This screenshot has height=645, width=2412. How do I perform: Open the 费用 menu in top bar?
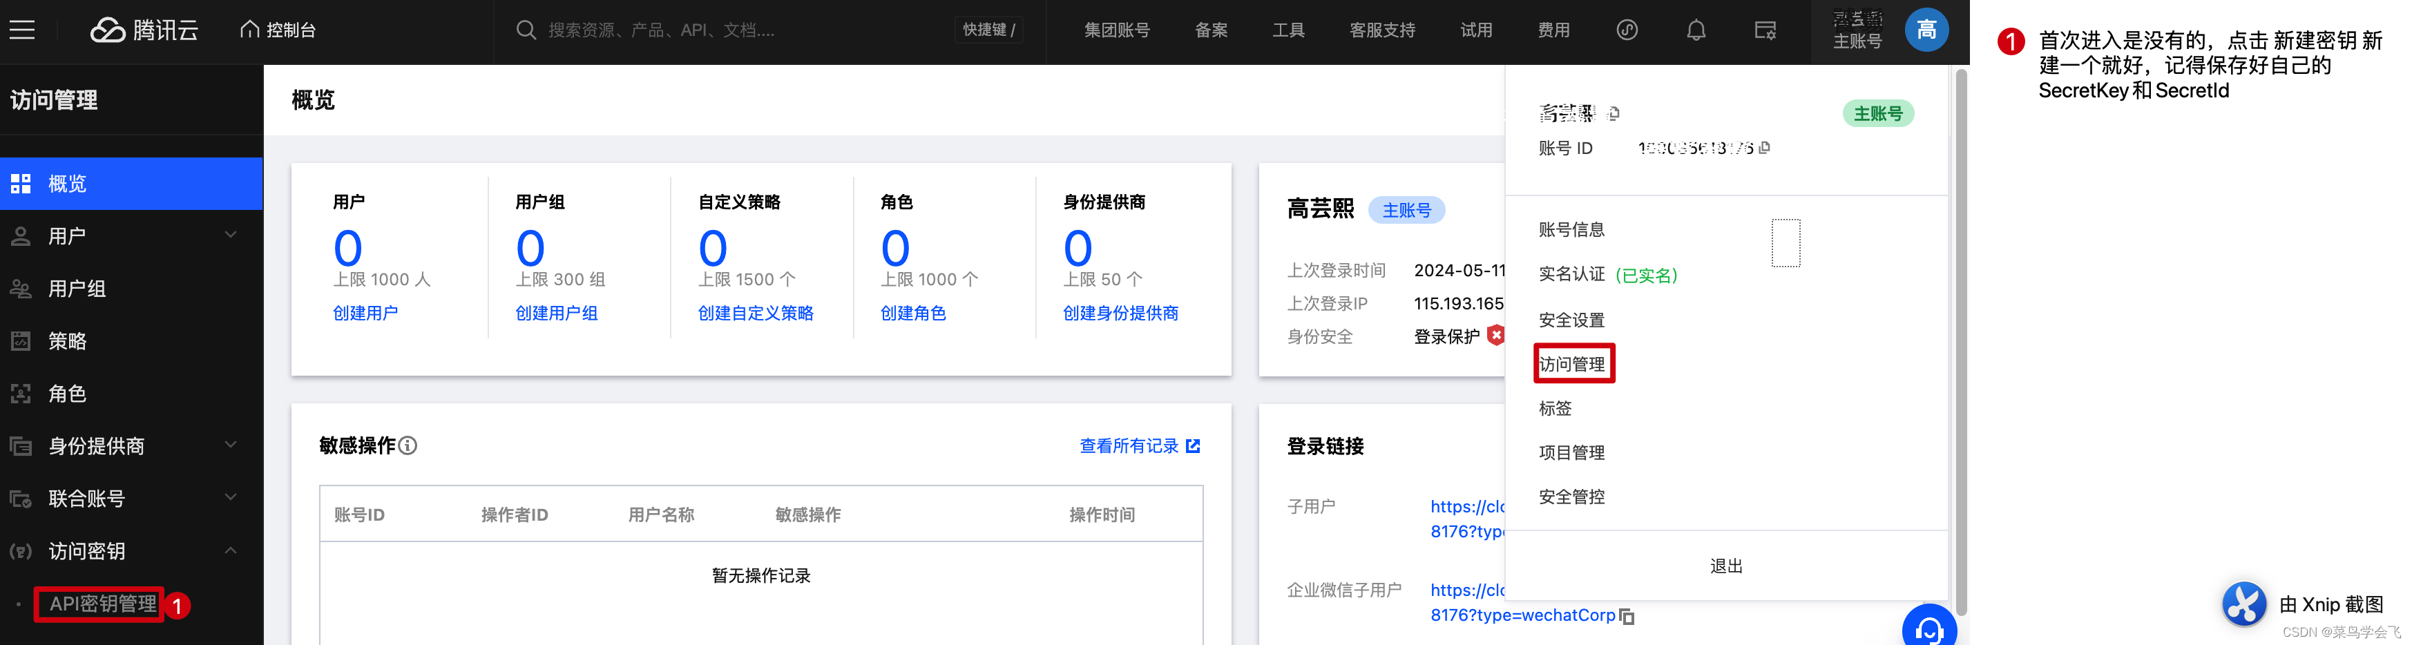[1553, 29]
